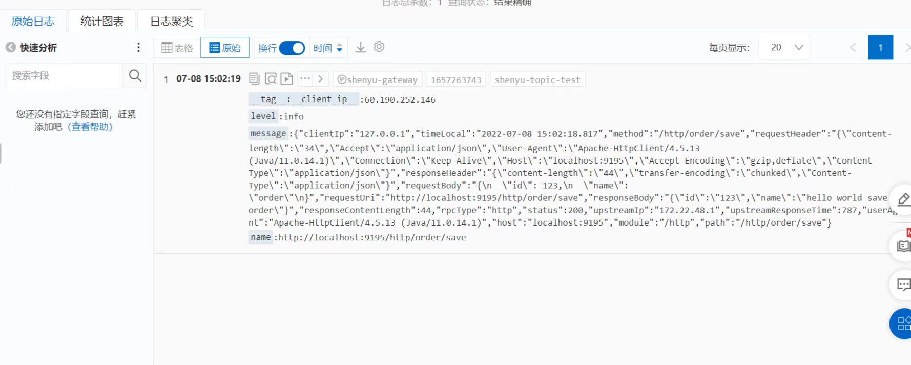Click the floating edit pencil icon
The height and width of the screenshot is (365, 911).
pyautogui.click(x=903, y=199)
